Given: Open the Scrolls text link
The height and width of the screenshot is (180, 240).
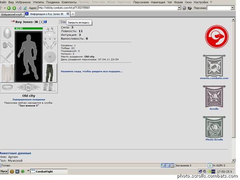Looking at the screenshot, I should 214,109.
